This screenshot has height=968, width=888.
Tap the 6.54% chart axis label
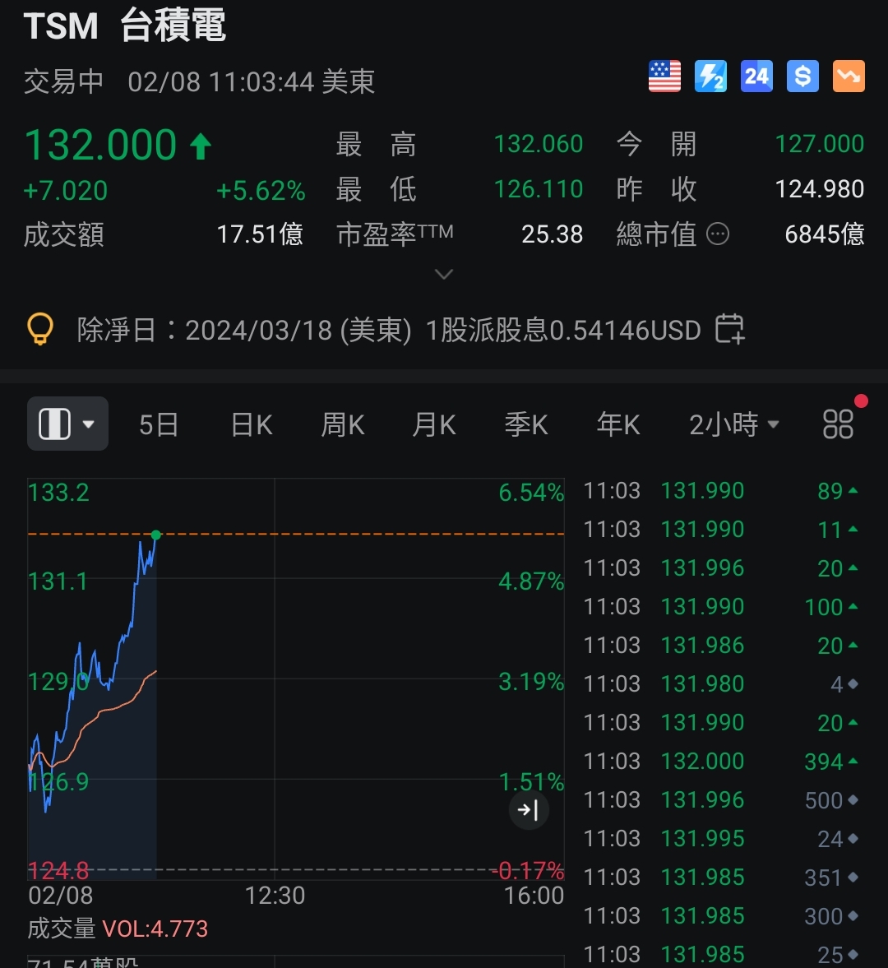531,493
